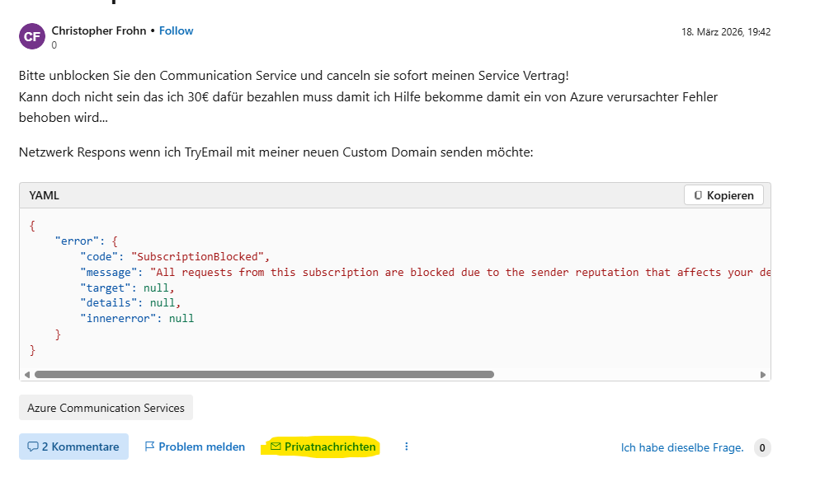Click the horizontal scrollbar thumb in code block
The height and width of the screenshot is (477, 820).
264,375
